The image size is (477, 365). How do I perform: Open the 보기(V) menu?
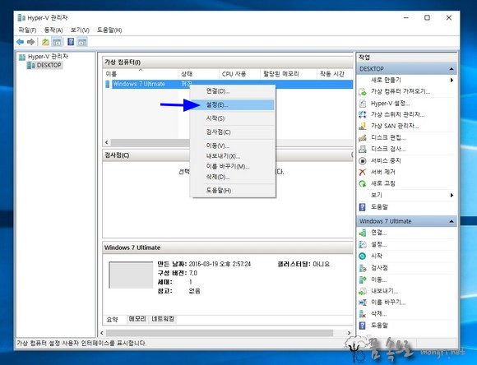[80, 30]
